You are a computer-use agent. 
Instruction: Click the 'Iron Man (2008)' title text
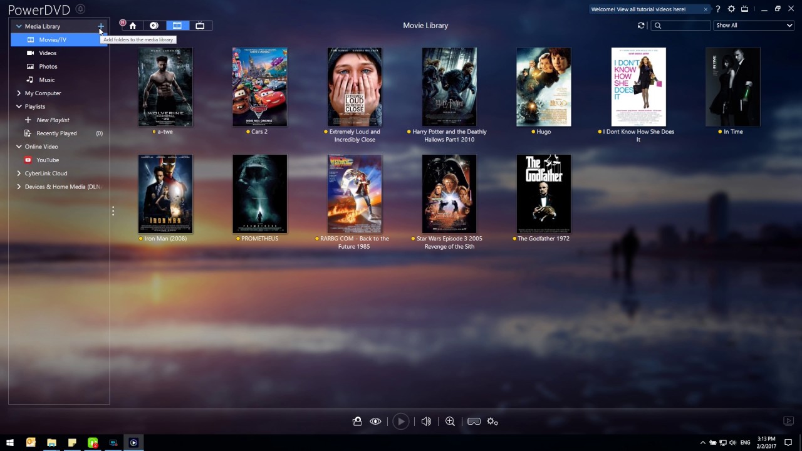pos(165,239)
